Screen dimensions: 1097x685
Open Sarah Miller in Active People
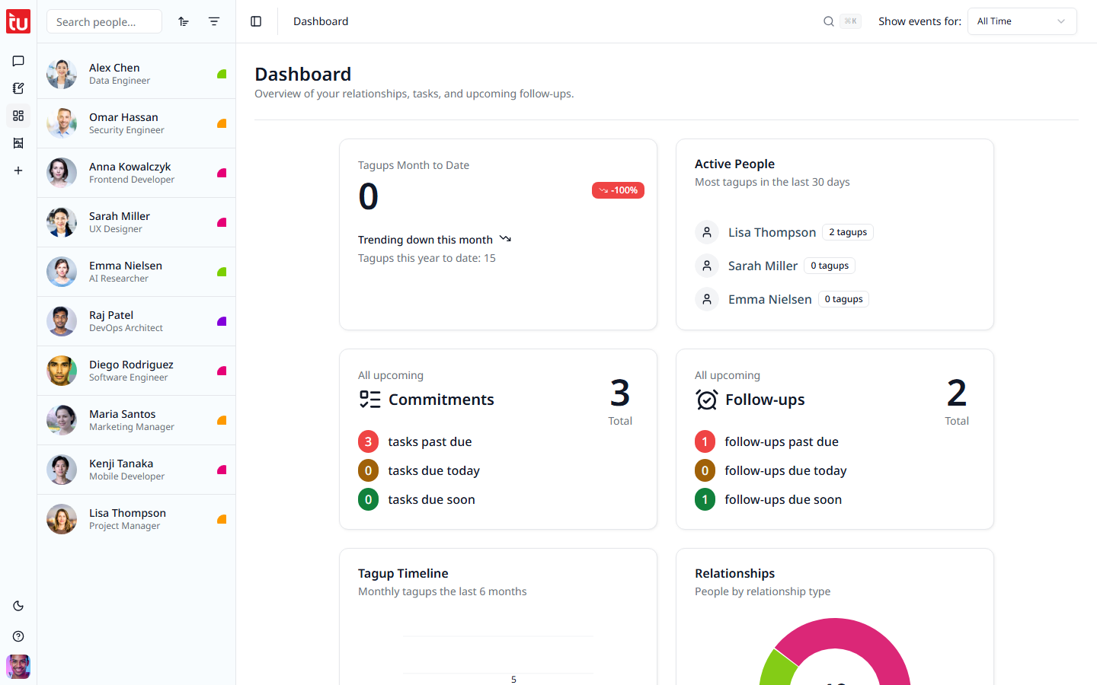tap(763, 266)
